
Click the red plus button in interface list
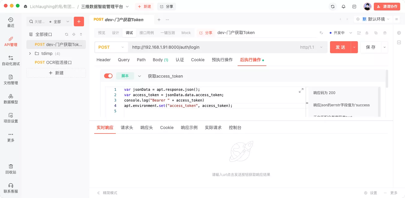pyautogui.click(x=79, y=22)
